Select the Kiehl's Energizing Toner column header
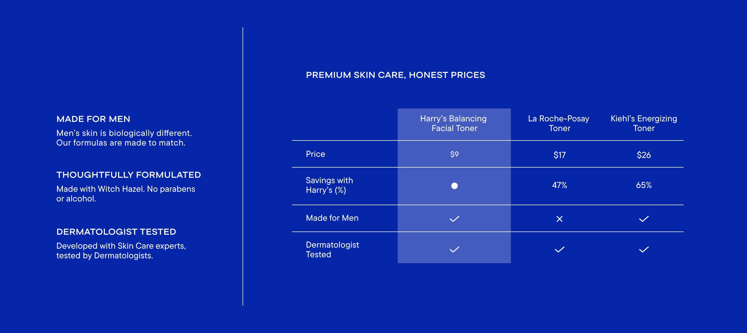Viewport: 747px width, 333px height. click(x=644, y=123)
